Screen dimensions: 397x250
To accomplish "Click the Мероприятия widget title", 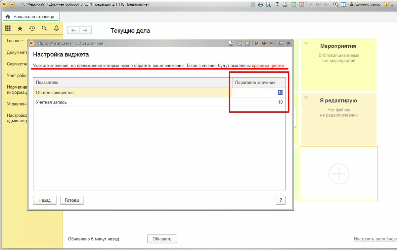I will tap(338, 46).
